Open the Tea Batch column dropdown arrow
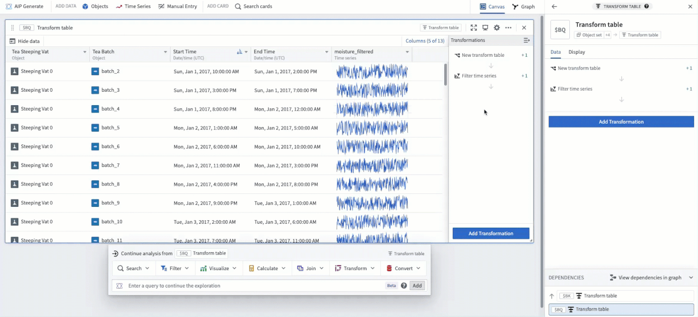This screenshot has width=698, height=317. (166, 52)
